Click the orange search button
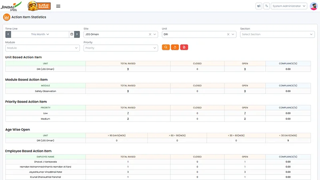This screenshot has height=180, width=320. pos(166,47)
